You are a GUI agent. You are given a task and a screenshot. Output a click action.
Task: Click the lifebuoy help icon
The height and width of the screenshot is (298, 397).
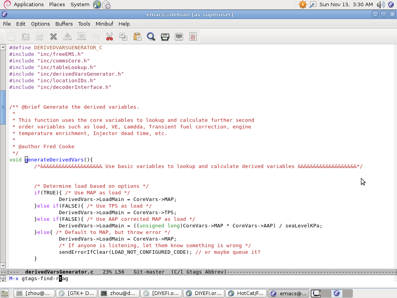click(x=193, y=36)
